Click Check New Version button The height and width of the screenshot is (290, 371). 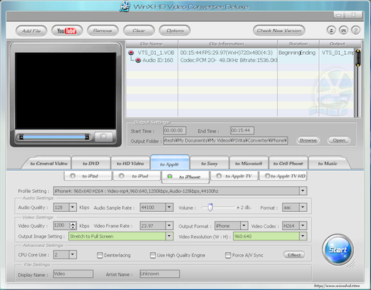click(x=279, y=31)
